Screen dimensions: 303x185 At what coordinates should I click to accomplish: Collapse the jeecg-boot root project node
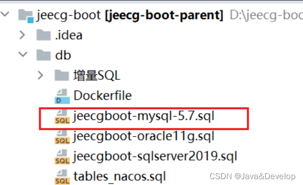[x=4, y=14]
